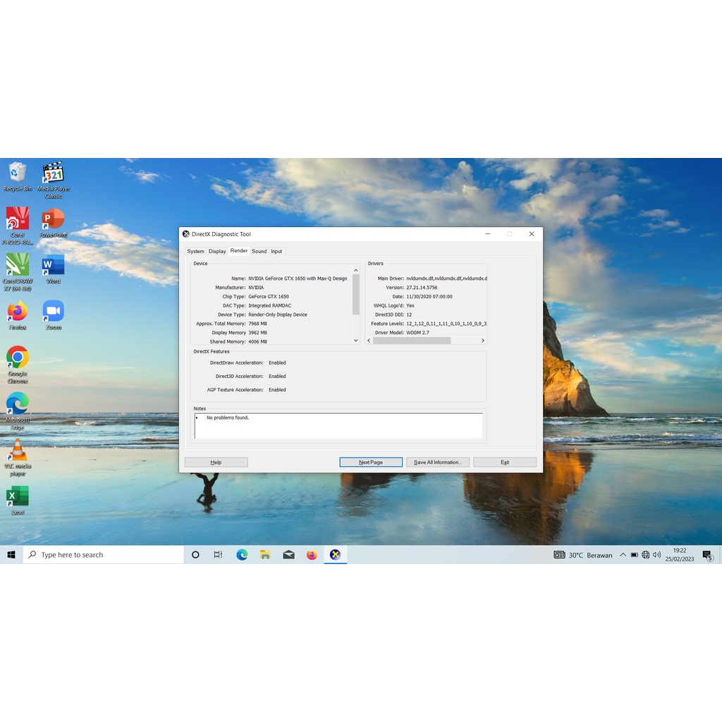
Task: Click the DirectX Diagnostic taskbar icon
Action: tap(335, 555)
